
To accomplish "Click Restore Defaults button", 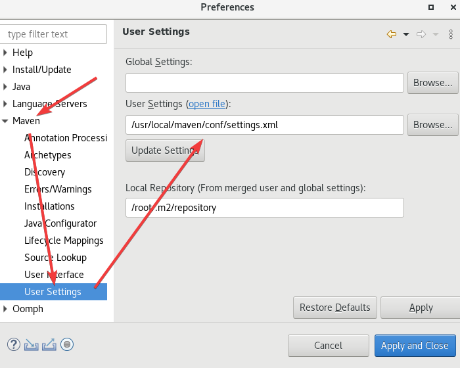I will point(334,308).
